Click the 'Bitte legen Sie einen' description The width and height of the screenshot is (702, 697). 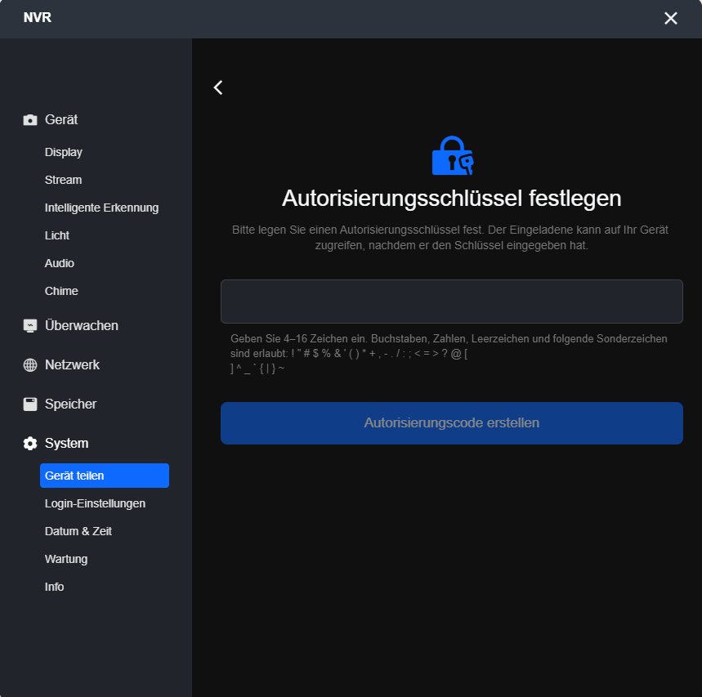click(x=450, y=237)
